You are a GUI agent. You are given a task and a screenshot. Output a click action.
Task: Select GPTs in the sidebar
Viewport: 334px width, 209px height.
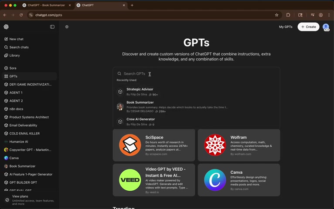pos(29,76)
